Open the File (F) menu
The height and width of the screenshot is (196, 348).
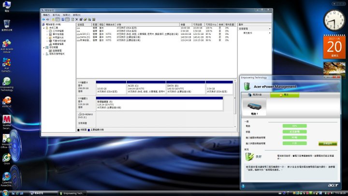tap(46, 15)
